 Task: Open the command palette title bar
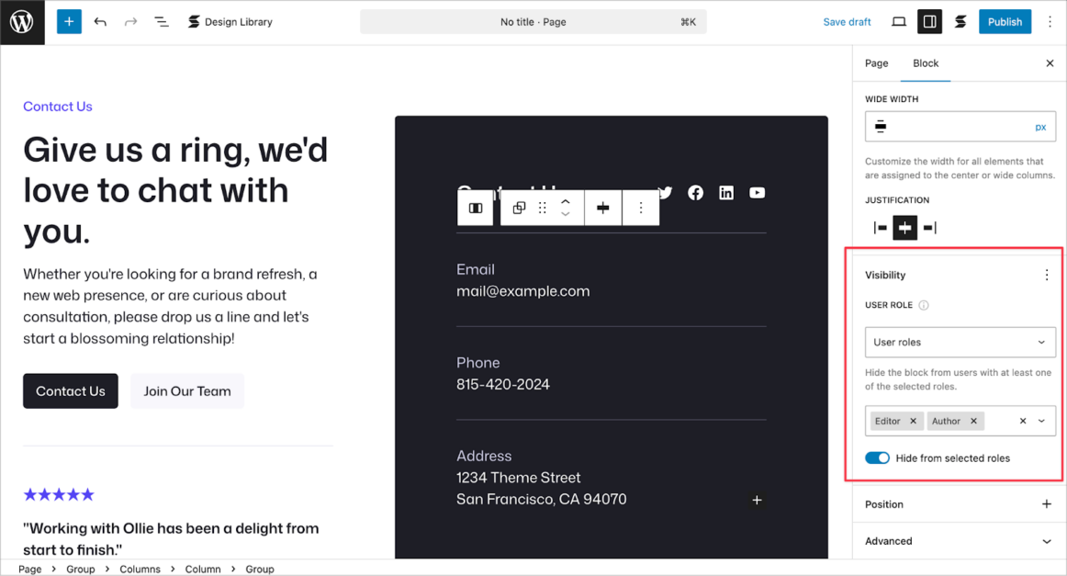(x=533, y=22)
